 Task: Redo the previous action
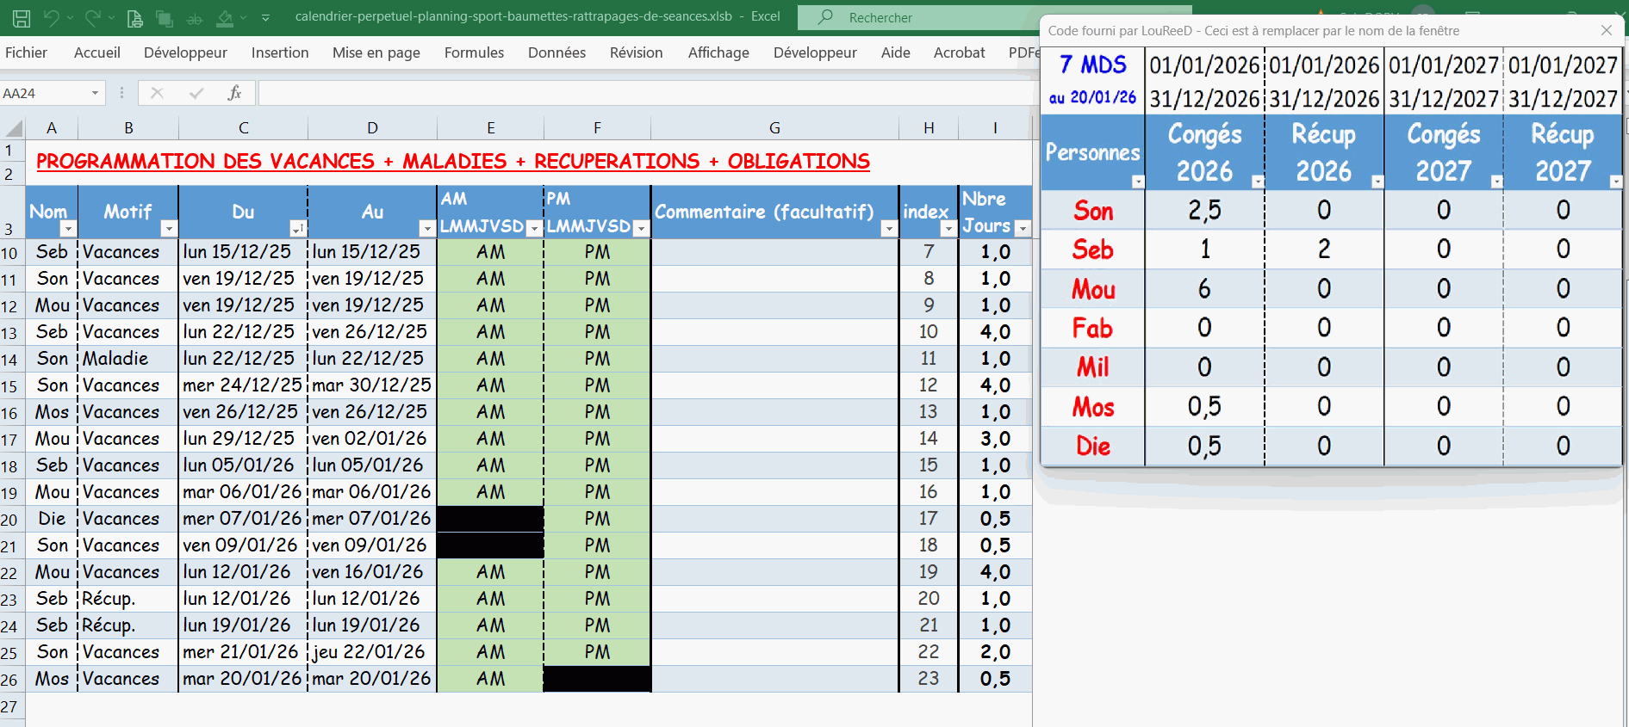[x=92, y=18]
